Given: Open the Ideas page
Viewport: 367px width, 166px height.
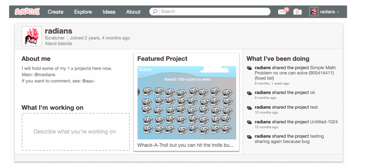Looking at the screenshot, I should coord(109,12).
